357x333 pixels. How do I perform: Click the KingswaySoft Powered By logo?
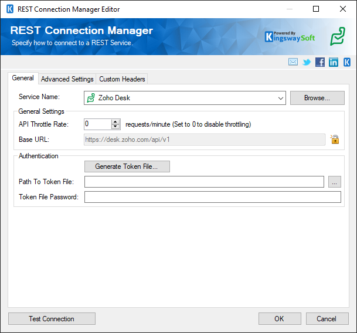coord(290,37)
